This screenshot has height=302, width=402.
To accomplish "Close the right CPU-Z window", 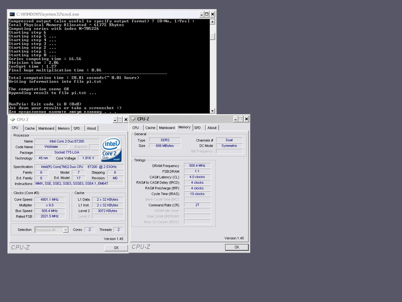I will 247,119.
